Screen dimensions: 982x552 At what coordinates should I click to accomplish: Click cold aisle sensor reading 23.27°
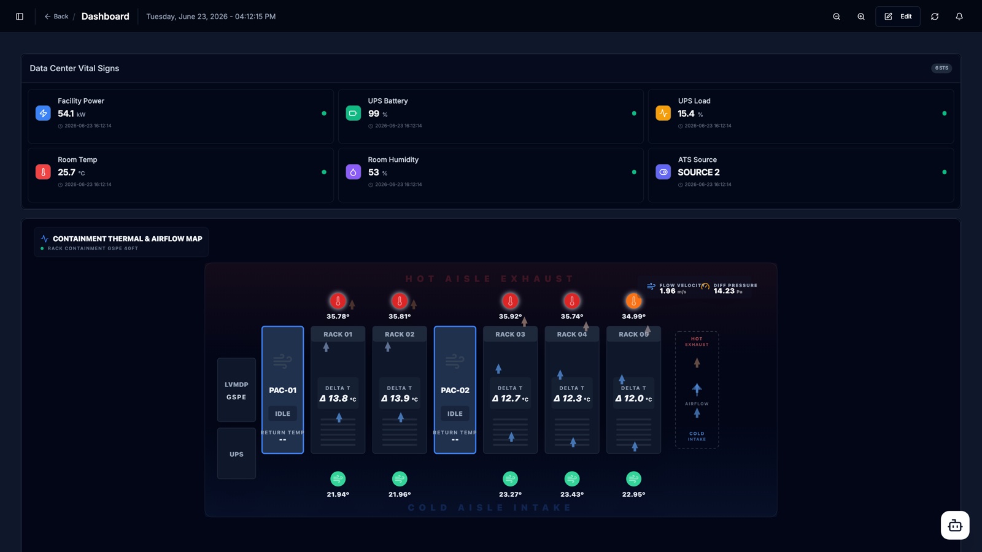pyautogui.click(x=511, y=494)
